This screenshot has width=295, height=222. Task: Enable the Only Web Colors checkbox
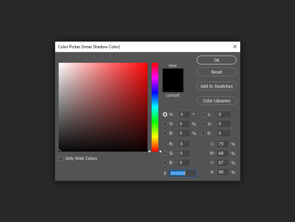[x=61, y=158]
